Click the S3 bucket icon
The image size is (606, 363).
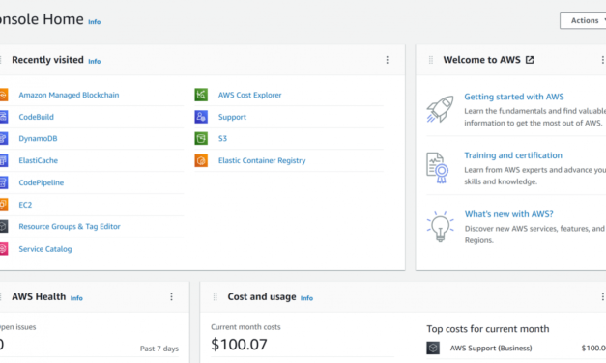[x=201, y=138]
